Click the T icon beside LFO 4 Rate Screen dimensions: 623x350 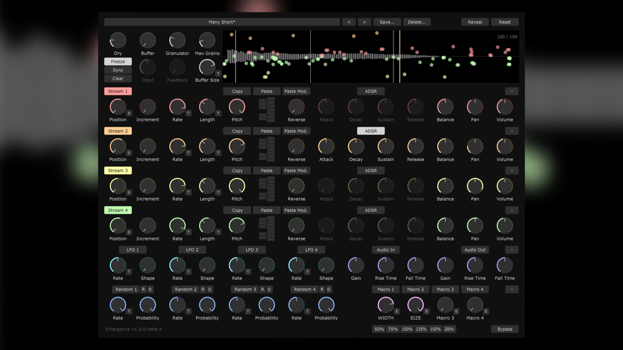(307, 272)
